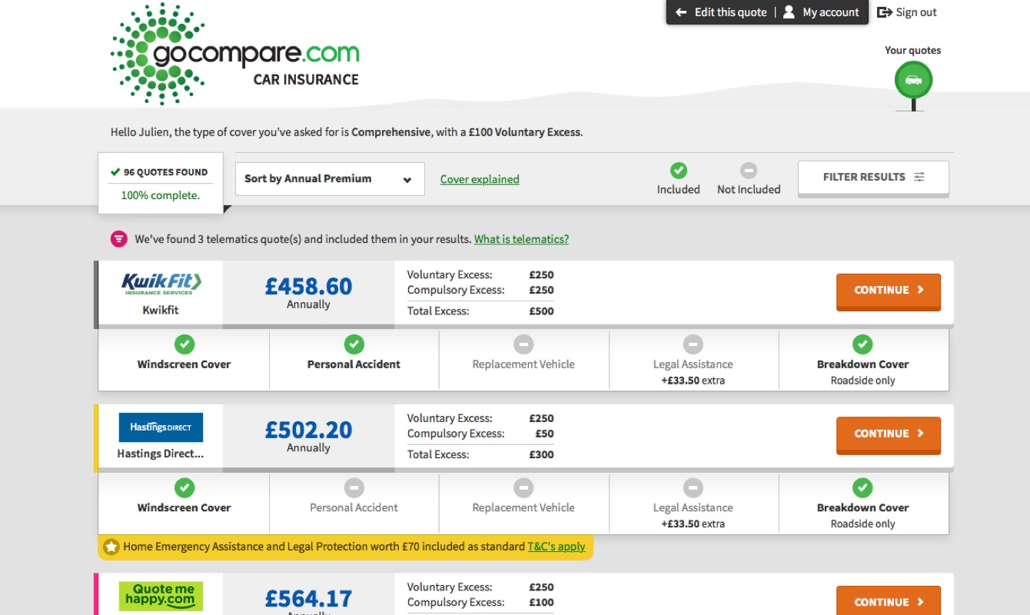Click the 96 Quotes Found status box
The width and height of the screenshot is (1030, 615).
(x=161, y=183)
